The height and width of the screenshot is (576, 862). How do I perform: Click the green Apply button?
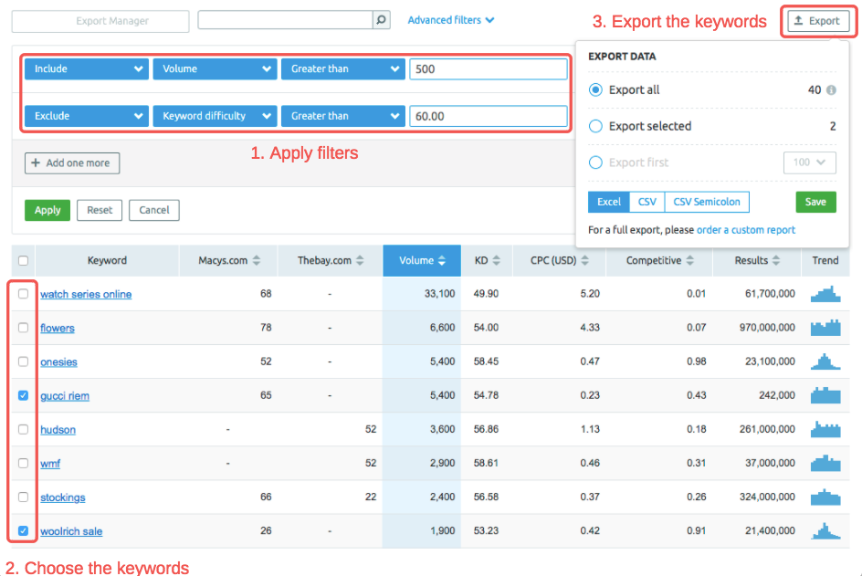[x=47, y=210]
